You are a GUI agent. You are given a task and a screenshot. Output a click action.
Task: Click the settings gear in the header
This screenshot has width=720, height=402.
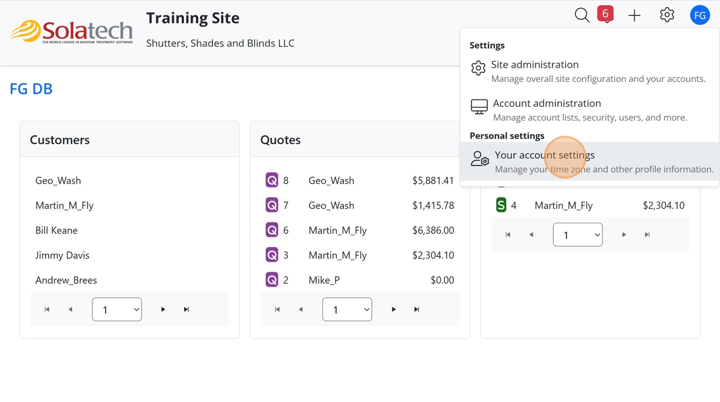tap(667, 16)
